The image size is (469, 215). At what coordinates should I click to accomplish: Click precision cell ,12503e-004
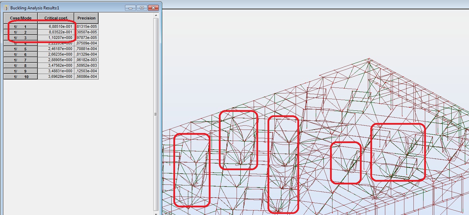[87, 71]
